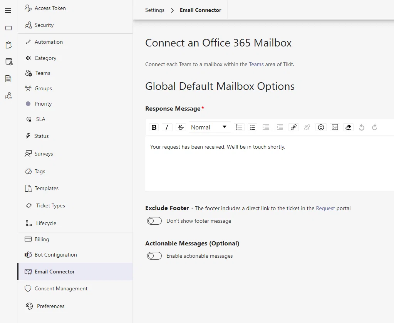Click the knowledge base icon in left rail
The width and height of the screenshot is (394, 323).
[x=9, y=62]
